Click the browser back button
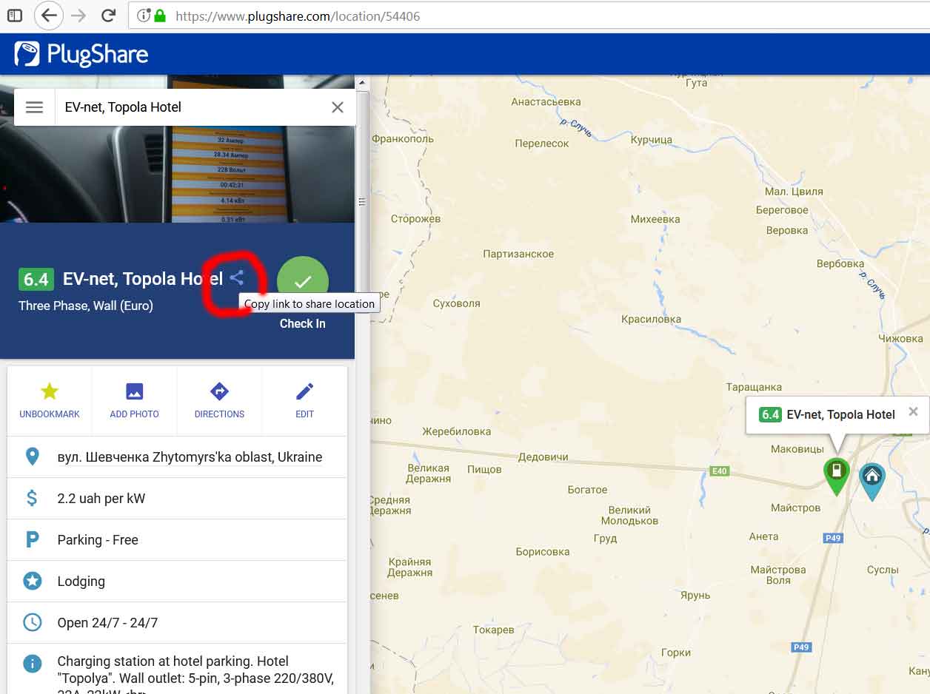Image resolution: width=930 pixels, height=694 pixels. (49, 16)
